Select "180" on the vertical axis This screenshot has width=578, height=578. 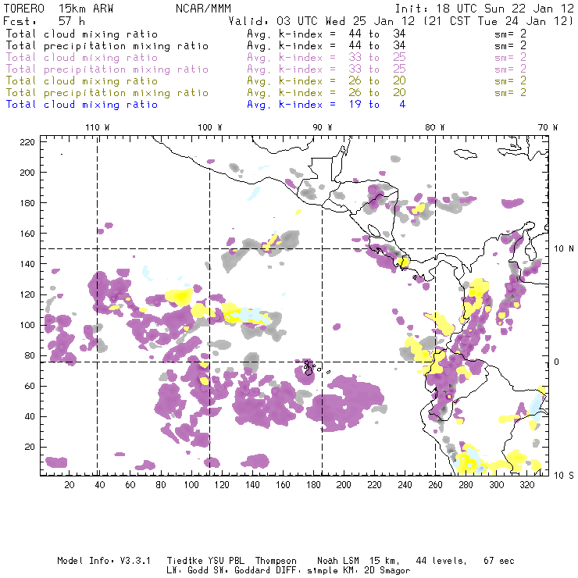coord(27,203)
